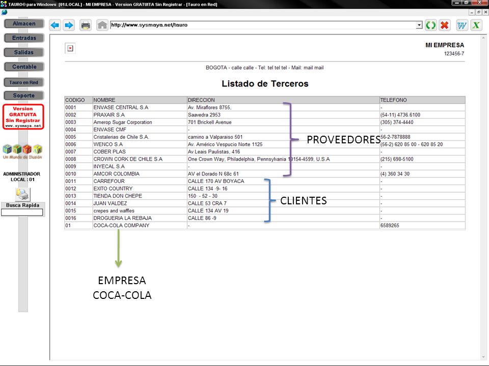Export listing to Excel using X icon
489x366 pixels.
pos(476,25)
